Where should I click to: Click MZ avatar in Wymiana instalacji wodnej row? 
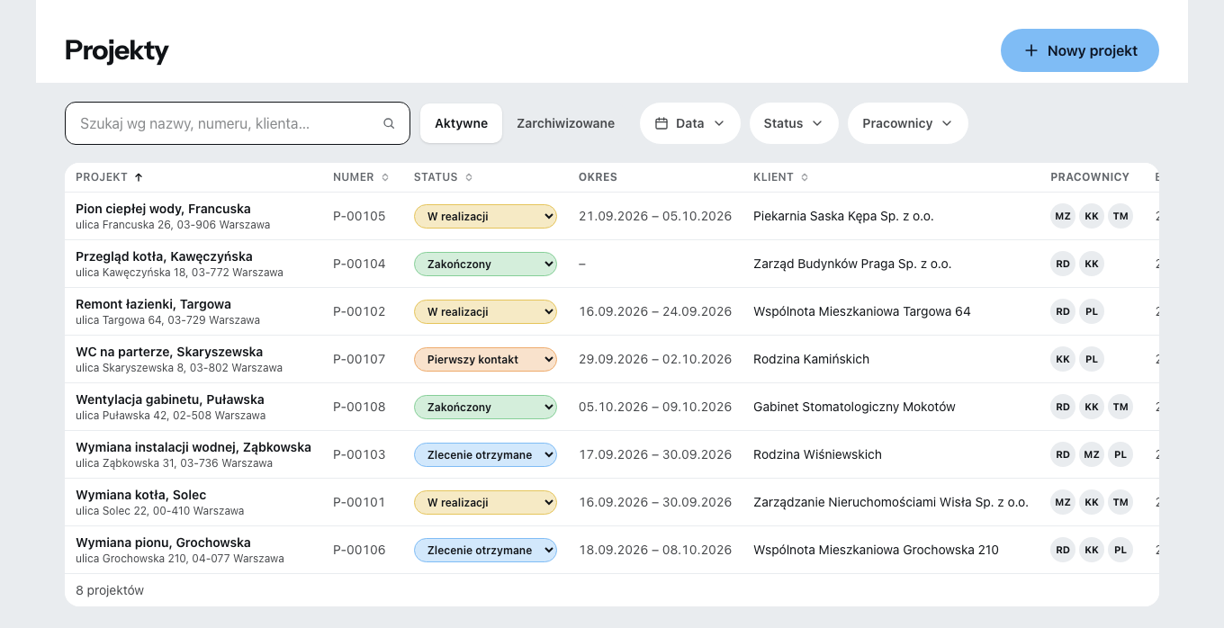click(1092, 454)
